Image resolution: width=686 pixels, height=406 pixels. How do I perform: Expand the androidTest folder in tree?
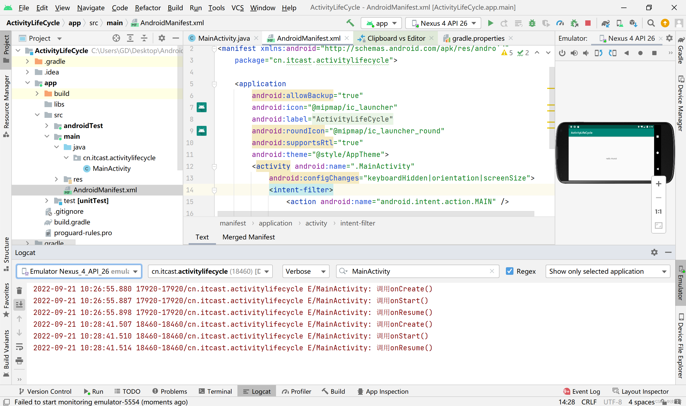tap(47, 126)
